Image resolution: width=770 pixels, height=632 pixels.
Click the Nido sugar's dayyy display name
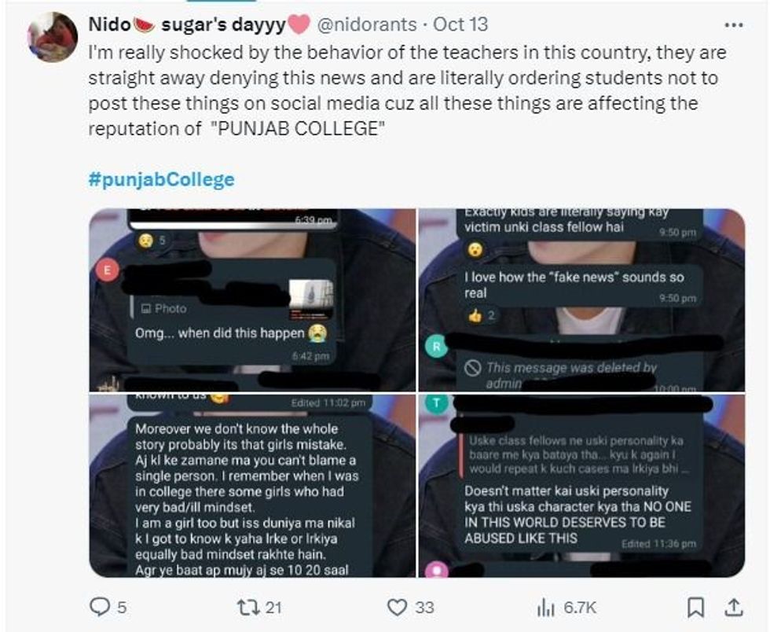[199, 24]
